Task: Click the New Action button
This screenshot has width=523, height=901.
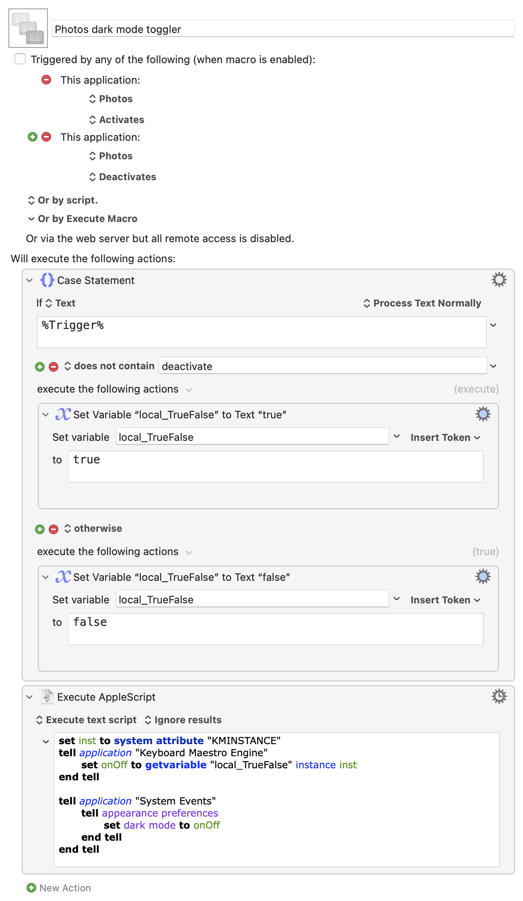Action: 59,888
